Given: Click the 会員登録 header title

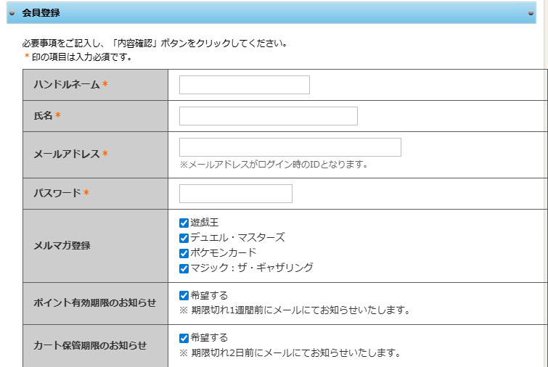Looking at the screenshot, I should 41,13.
